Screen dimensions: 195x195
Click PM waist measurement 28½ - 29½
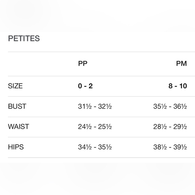pyautogui.click(x=170, y=127)
